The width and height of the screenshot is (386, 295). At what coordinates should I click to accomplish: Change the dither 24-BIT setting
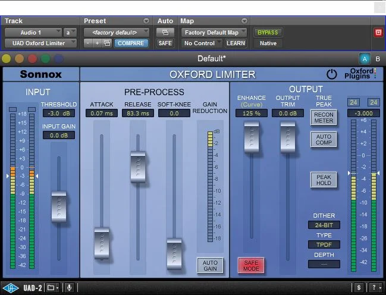click(324, 225)
